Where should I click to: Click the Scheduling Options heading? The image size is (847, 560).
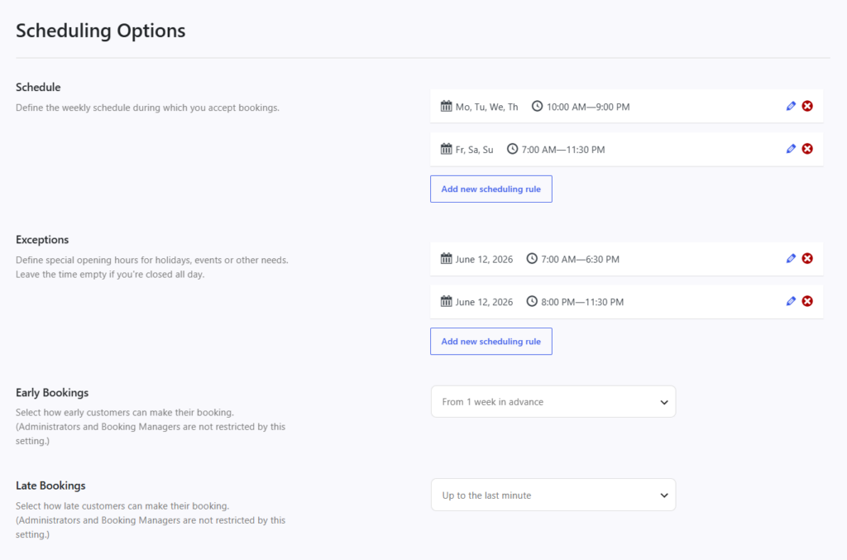pyautogui.click(x=100, y=31)
